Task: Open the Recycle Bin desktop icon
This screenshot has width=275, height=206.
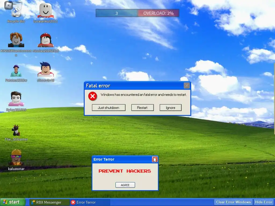Action: coord(16,12)
